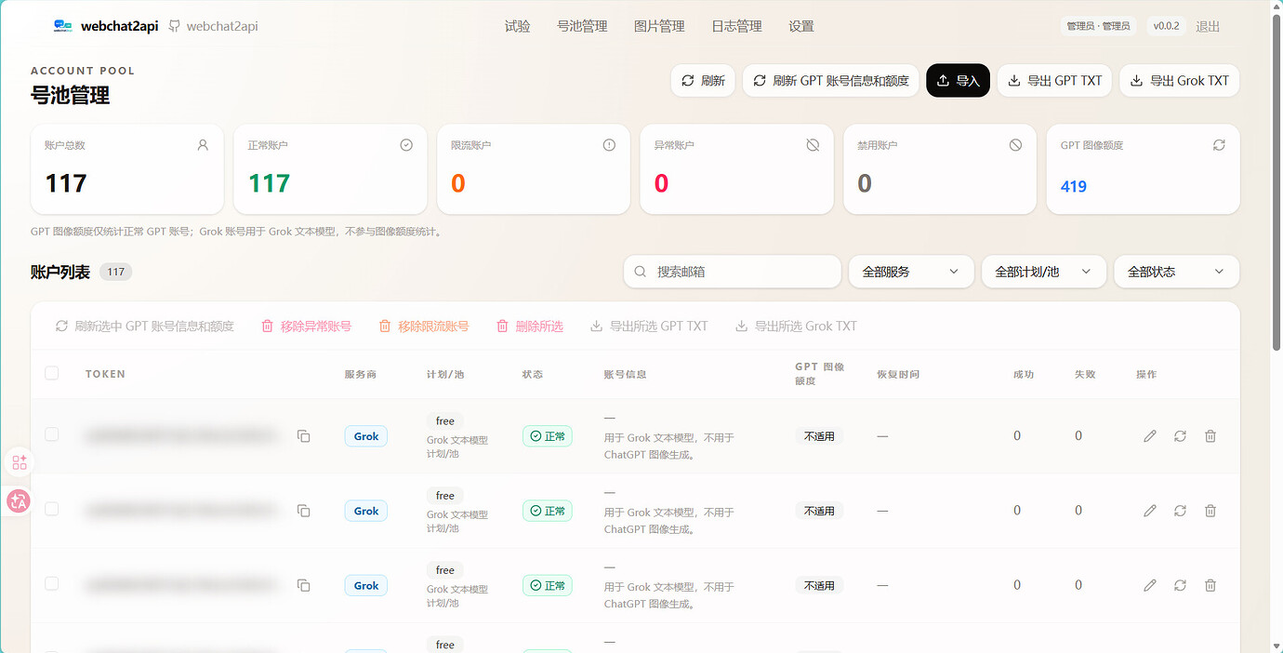Edit the third account row with pencil icon
Image resolution: width=1283 pixels, height=653 pixels.
click(1150, 585)
